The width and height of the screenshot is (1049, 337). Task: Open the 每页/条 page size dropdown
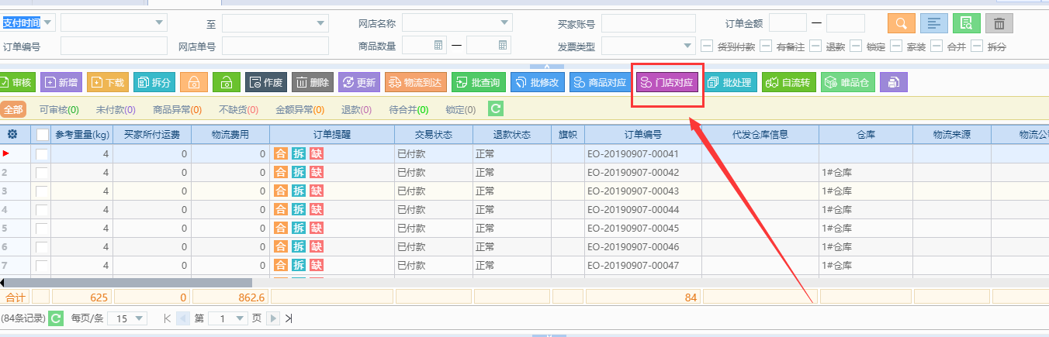(140, 318)
